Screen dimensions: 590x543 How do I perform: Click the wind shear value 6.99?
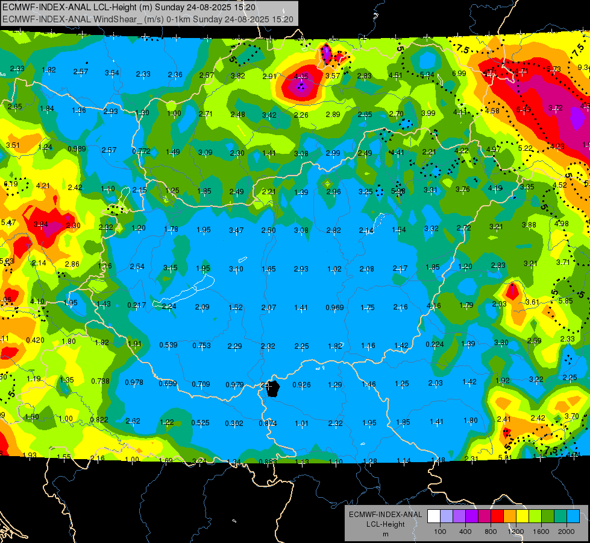click(x=459, y=74)
